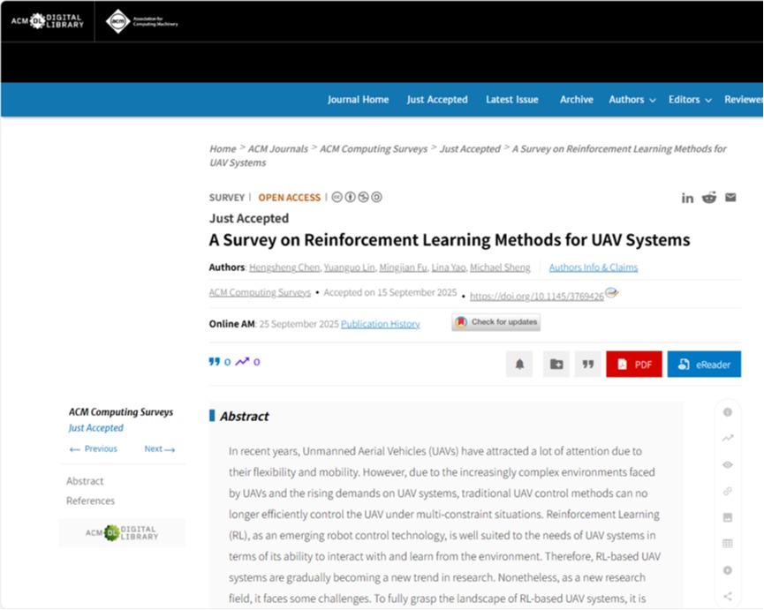Click Check for updates badge

(x=495, y=322)
